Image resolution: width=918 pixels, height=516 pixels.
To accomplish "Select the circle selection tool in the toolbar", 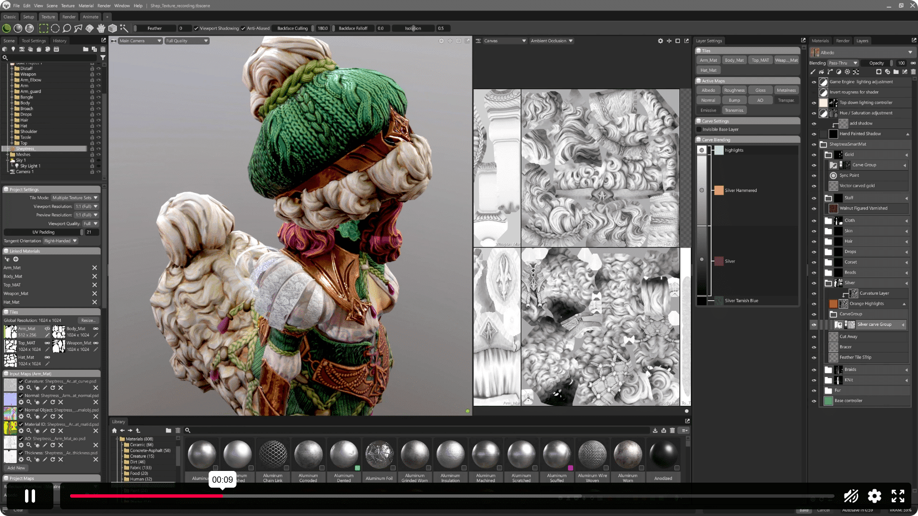I will (x=55, y=28).
